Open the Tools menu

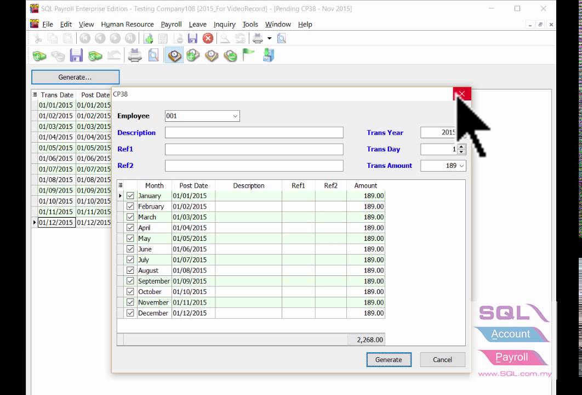[250, 24]
